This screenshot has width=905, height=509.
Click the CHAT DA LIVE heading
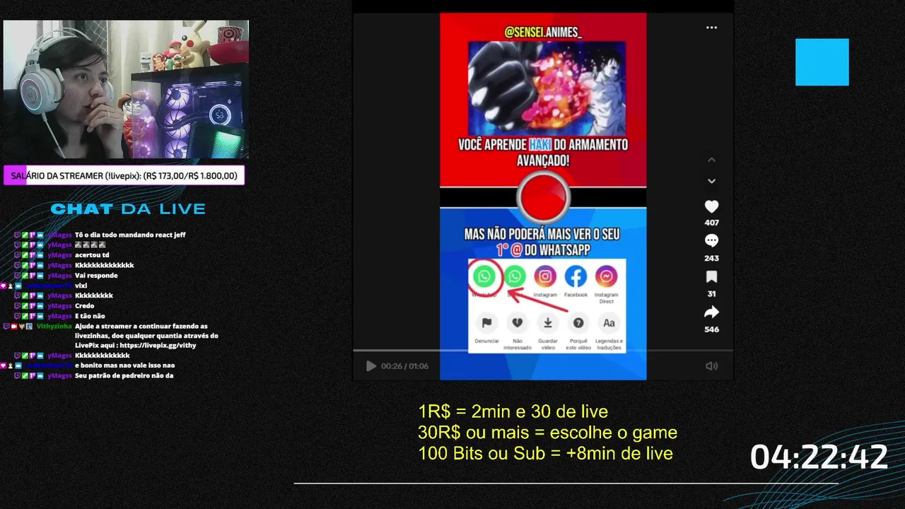click(128, 209)
